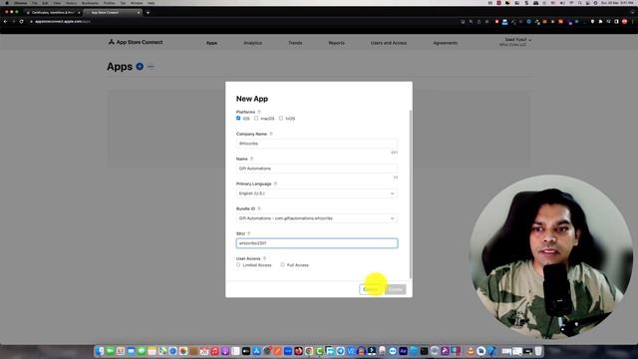
Task: Switch to the Certificates, Identifiers browser tab
Action: click(53, 13)
